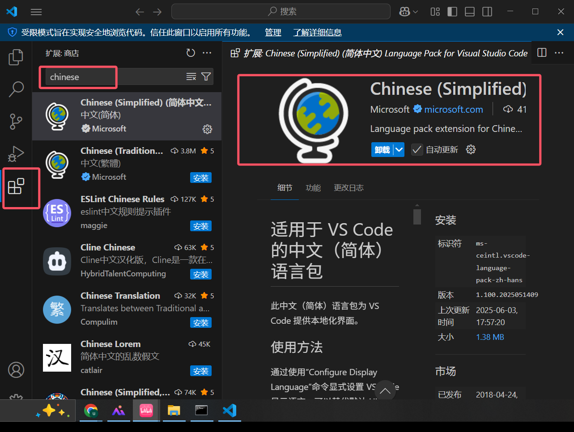Image resolution: width=574 pixels, height=432 pixels.
Task: Open the Extensions view icon
Action: (16, 186)
